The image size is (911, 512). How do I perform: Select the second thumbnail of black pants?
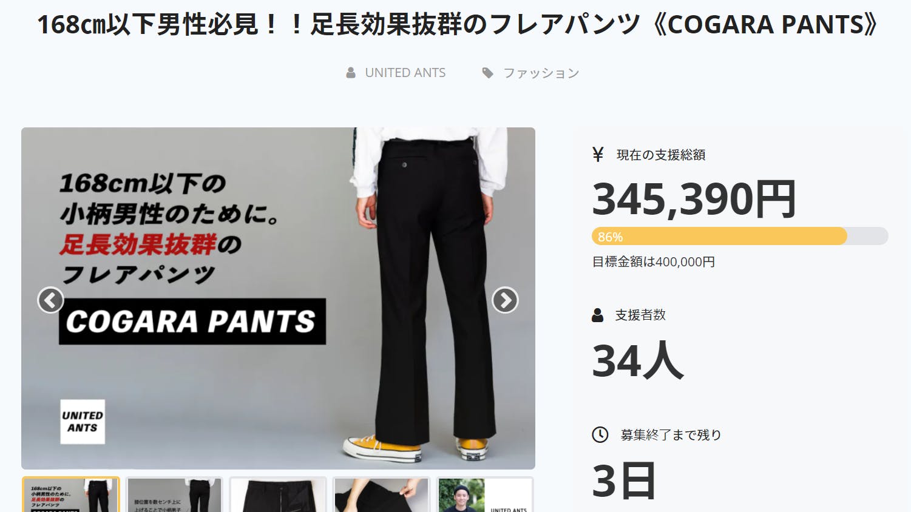[174, 494]
